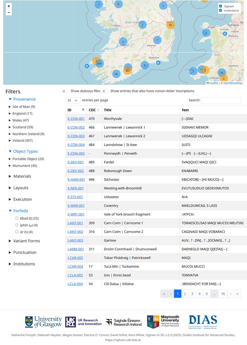This screenshot has width=247, height=345.
Task: Open entry I-CLA-004
Action: [x=75, y=284]
